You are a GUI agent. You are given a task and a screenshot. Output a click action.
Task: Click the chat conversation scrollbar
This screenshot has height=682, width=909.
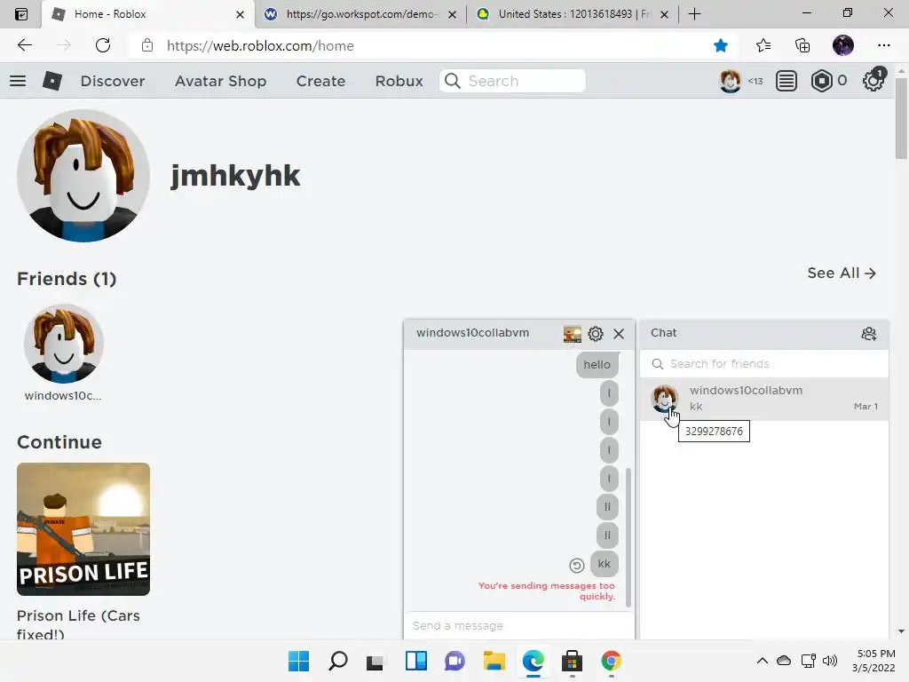pyautogui.click(x=628, y=537)
